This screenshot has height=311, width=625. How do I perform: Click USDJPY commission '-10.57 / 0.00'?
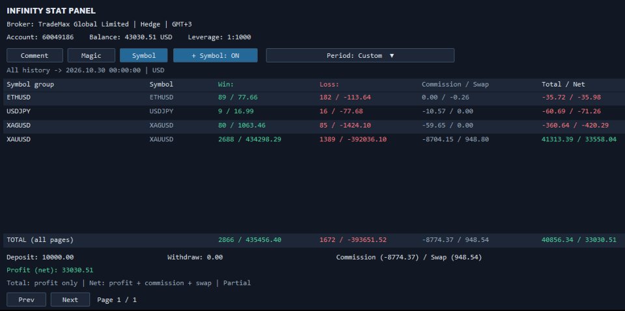(447, 111)
